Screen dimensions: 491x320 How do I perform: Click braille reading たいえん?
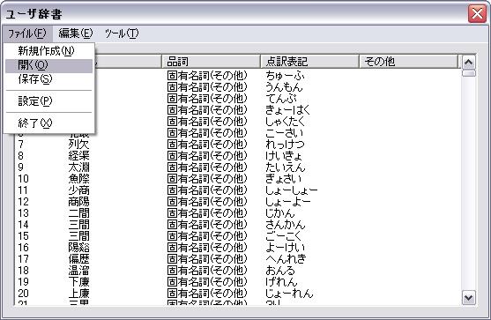coord(285,167)
